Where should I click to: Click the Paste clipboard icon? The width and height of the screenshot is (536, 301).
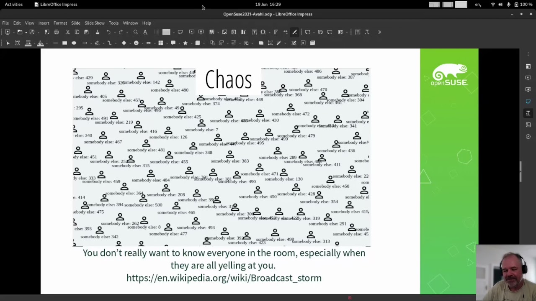(86, 32)
